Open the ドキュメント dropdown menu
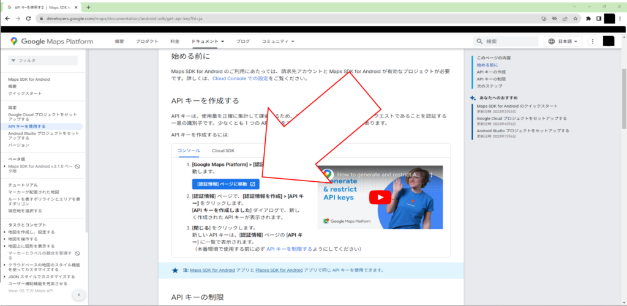 coord(208,42)
